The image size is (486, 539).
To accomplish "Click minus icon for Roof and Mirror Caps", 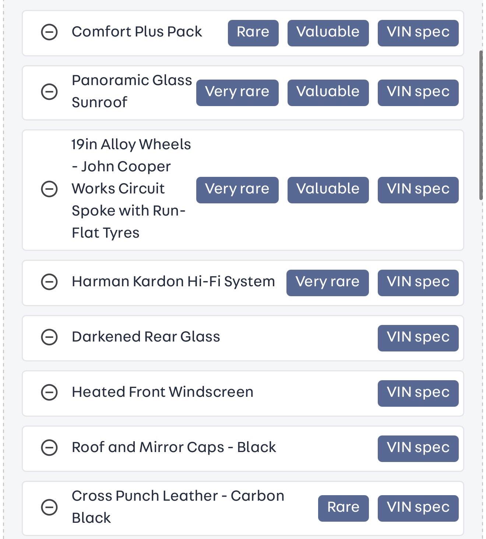I will (49, 448).
